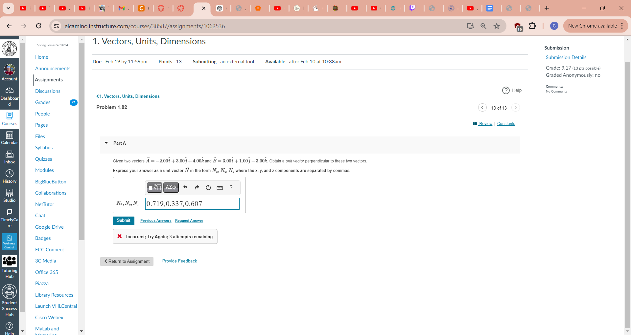View Previous Answers for this problem
The height and width of the screenshot is (335, 631).
155,220
